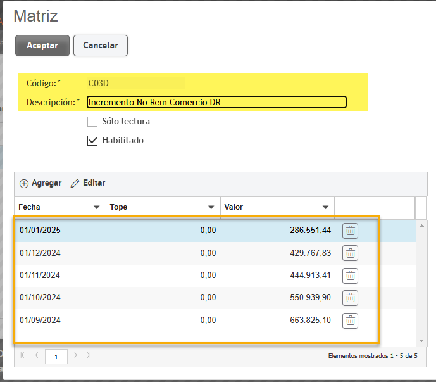Click Agregar to add a new row
436x382 pixels.
[40, 183]
